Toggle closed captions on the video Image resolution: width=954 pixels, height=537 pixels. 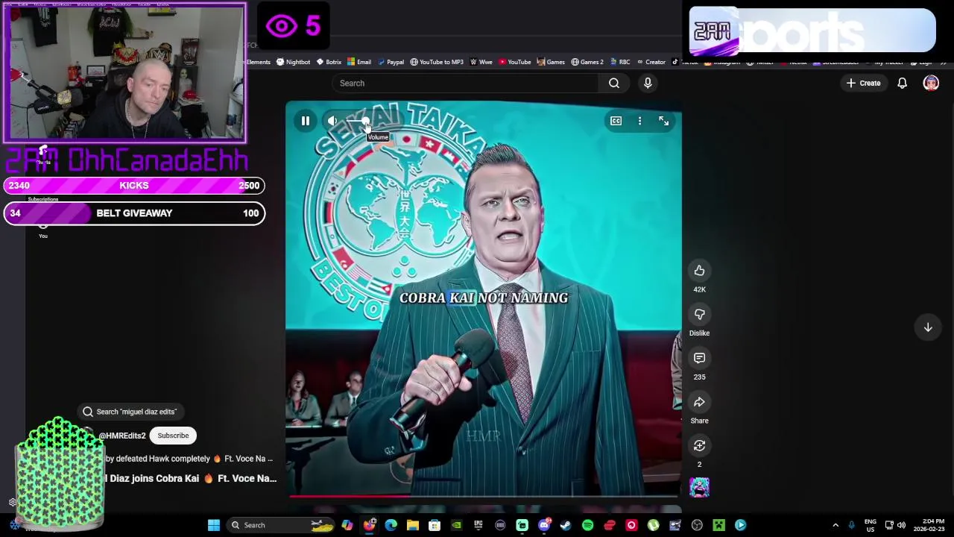point(616,121)
